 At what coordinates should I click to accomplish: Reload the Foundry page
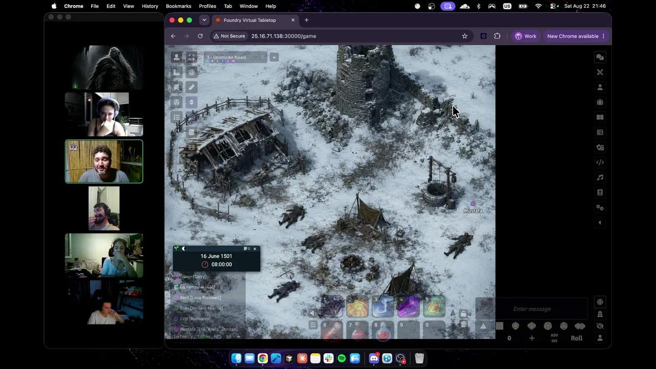click(x=200, y=36)
